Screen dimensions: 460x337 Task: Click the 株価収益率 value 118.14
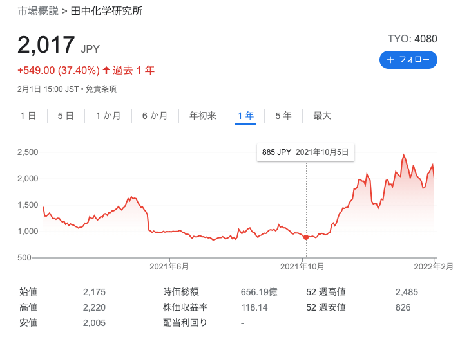click(254, 307)
